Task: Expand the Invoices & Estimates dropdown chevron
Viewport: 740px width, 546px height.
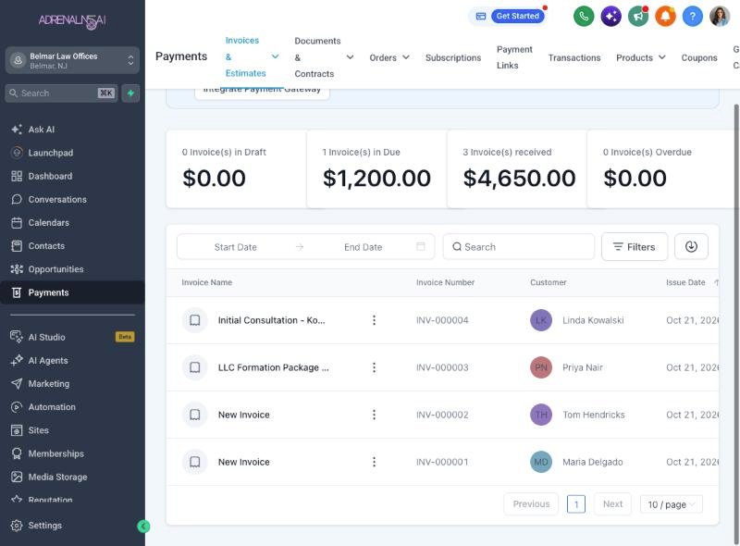Action: 275,56
